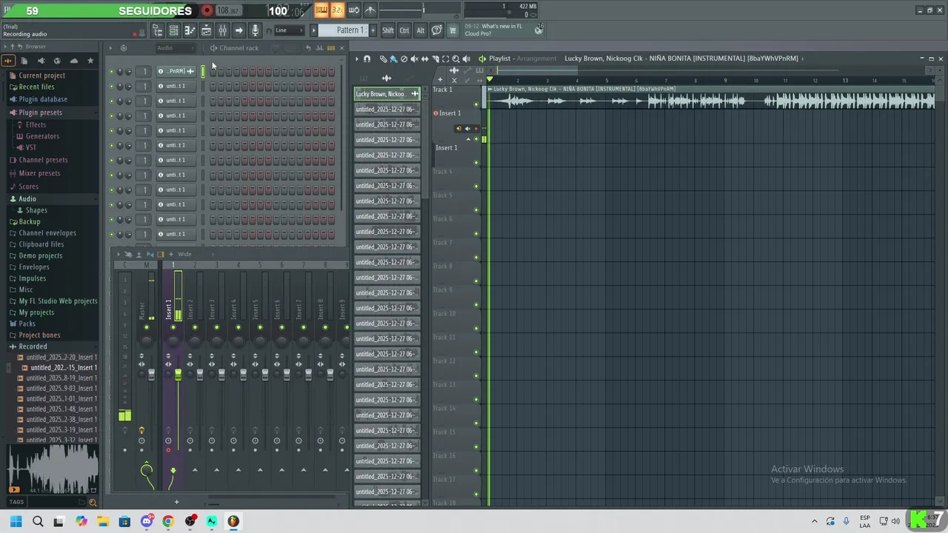This screenshot has height=533, width=948.
Task: Select the Draw pencil tool in Playlist
Action: [x=383, y=58]
